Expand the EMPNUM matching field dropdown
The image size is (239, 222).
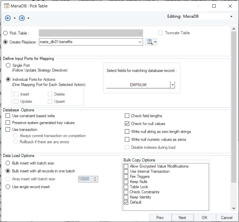pyautogui.click(x=173, y=85)
